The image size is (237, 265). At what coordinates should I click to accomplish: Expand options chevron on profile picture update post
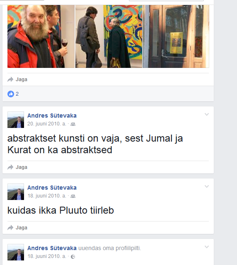[207, 247]
